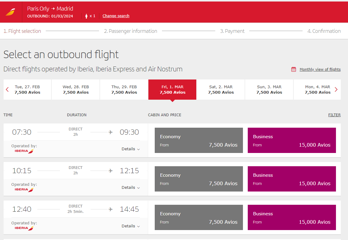The width and height of the screenshot is (348, 240).
Task: Click the Iberia operator logo for 12:40 flight
Action: [24, 228]
